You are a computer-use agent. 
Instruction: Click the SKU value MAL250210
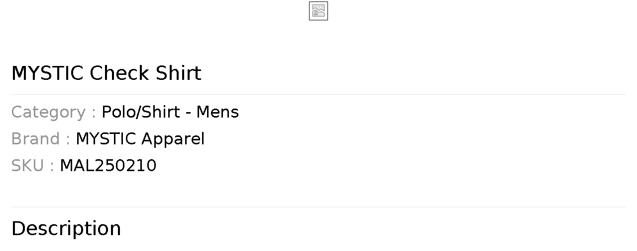click(108, 166)
